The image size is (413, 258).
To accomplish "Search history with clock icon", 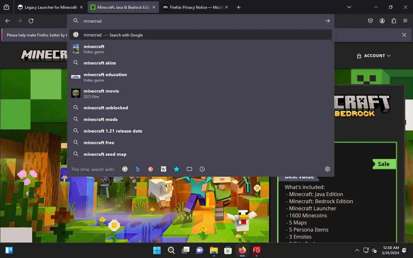I will coord(202,169).
